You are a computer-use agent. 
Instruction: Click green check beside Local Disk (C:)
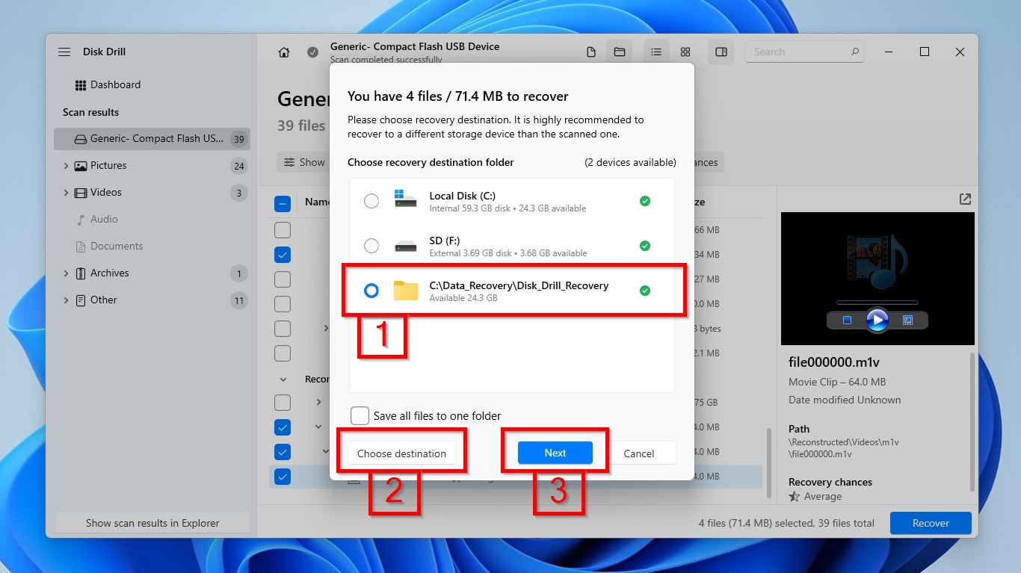645,201
